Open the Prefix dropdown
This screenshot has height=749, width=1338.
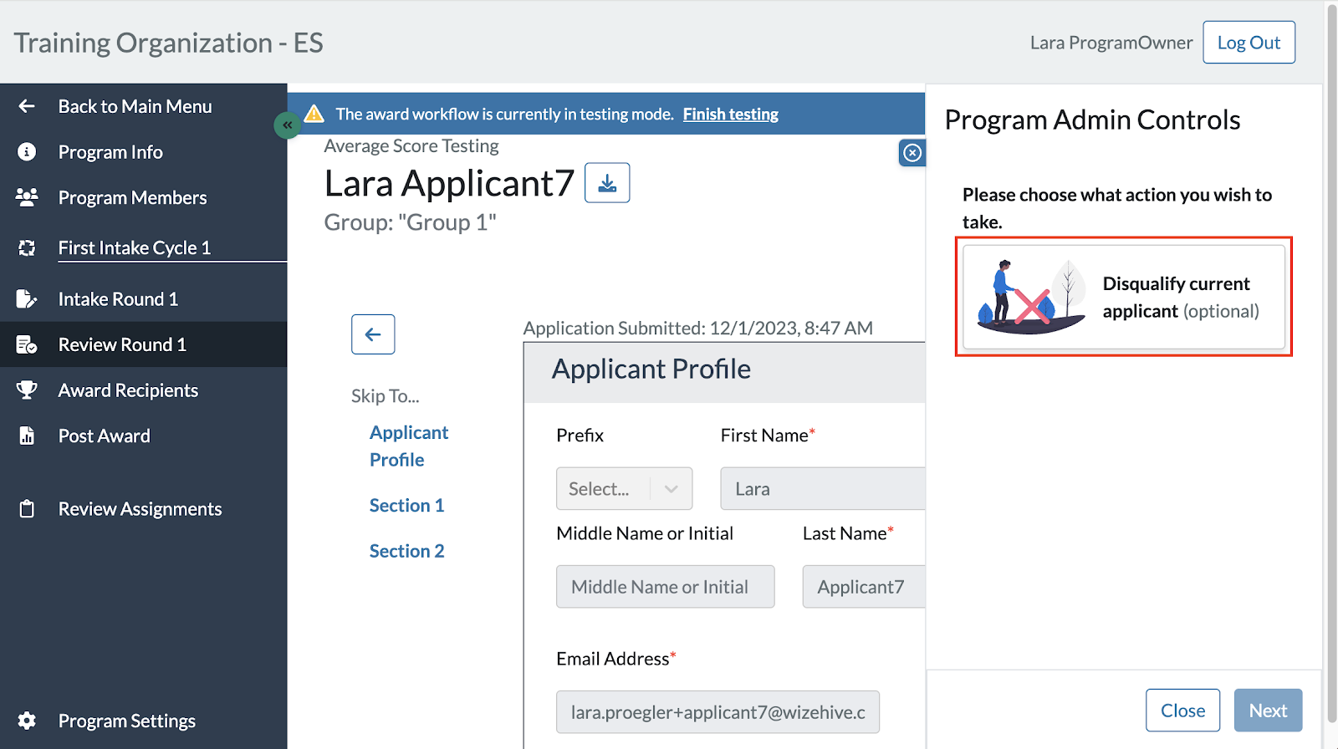(x=624, y=489)
